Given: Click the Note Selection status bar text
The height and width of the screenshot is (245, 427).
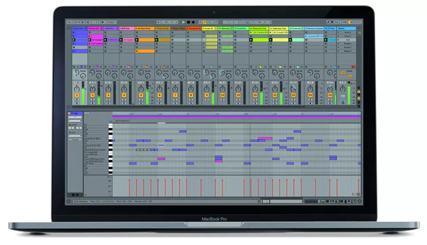Looking at the screenshot, I should (x=81, y=202).
